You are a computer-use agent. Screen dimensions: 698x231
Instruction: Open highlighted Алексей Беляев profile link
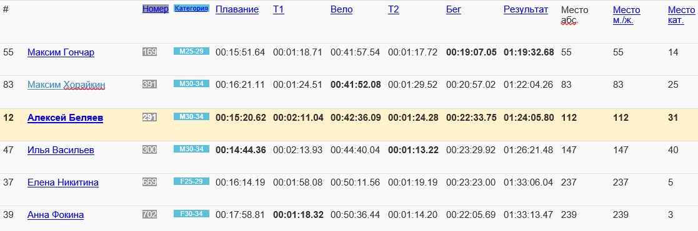pos(65,118)
